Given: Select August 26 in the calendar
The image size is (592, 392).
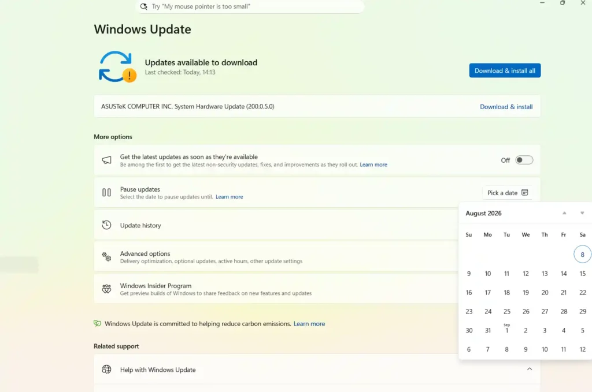Looking at the screenshot, I should (526, 311).
